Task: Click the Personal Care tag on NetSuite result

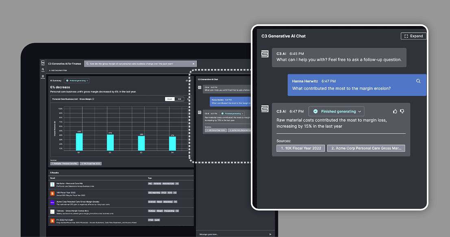Action: tap(168, 184)
